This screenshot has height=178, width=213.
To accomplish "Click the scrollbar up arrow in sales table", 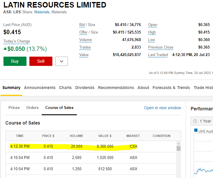I will pos(178,144).
